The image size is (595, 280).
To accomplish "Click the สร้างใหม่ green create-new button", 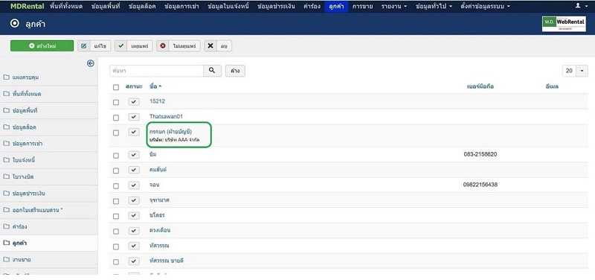I will [42, 46].
